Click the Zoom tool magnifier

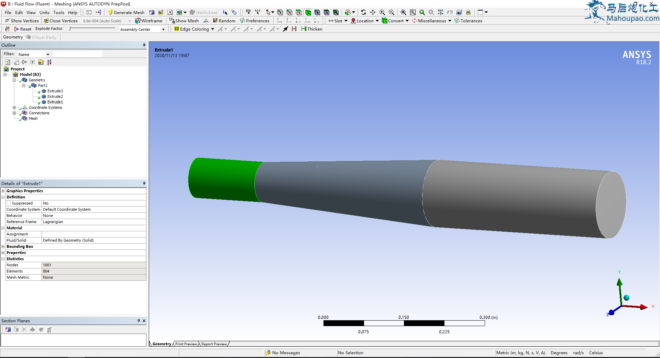click(382, 12)
